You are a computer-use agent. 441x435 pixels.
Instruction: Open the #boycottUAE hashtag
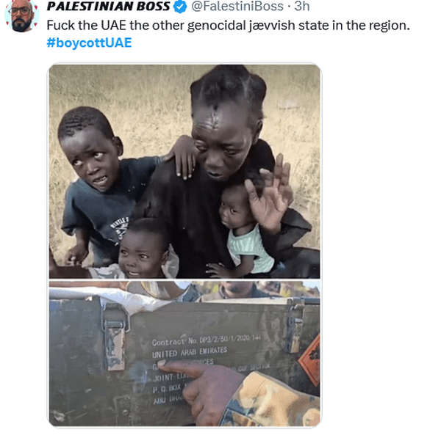(x=89, y=43)
